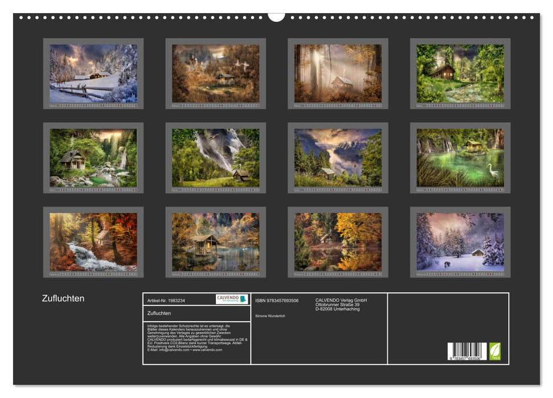Image resolution: width=553 pixels, height=398 pixels.
Task: Click the CALVENDO logo badge
Action: tap(232, 299)
